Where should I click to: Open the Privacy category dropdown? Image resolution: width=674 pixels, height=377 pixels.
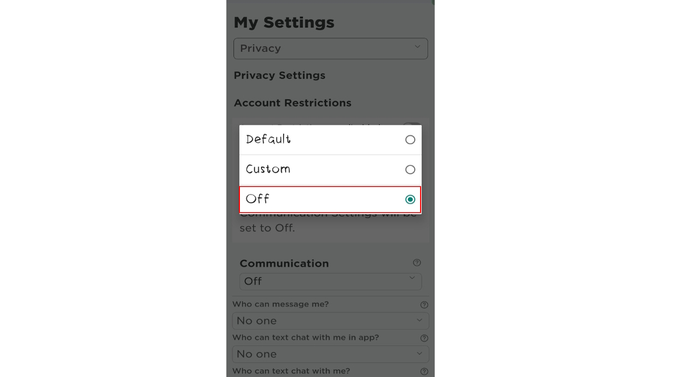click(331, 48)
